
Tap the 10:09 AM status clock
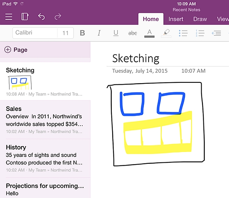pos(186,4)
